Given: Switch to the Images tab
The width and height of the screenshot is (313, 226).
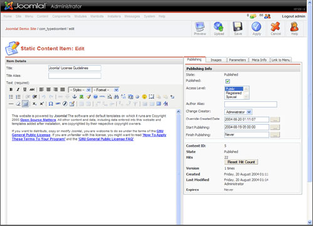Looking at the screenshot, I should (216, 60).
